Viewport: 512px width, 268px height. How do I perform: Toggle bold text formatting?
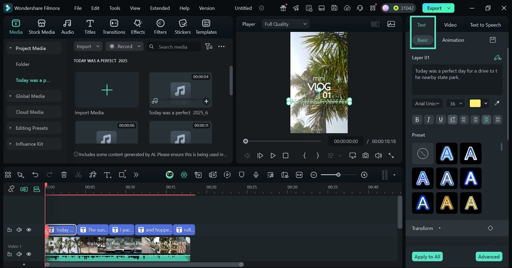pyautogui.click(x=417, y=120)
